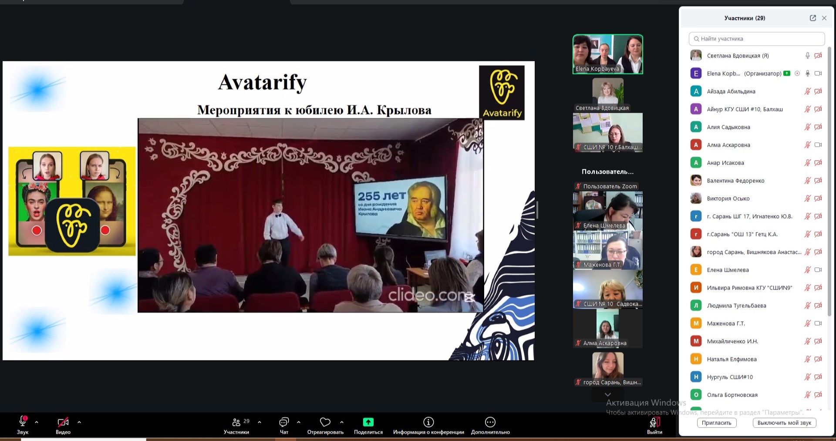The image size is (836, 441).
Task: Click the Звук microphone icon
Action: click(x=23, y=421)
